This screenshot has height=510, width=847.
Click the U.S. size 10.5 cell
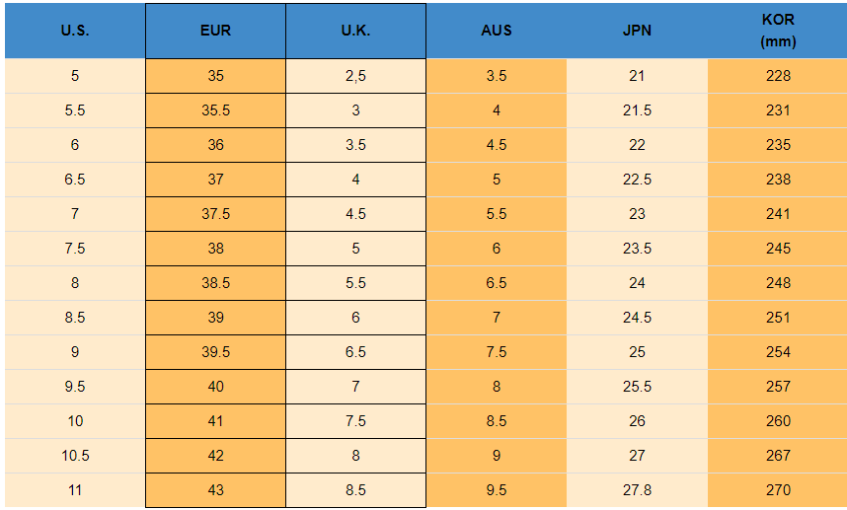[75, 456]
